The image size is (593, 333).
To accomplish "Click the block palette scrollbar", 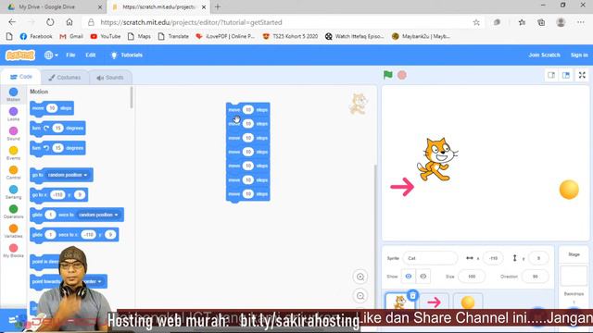I will coord(132,97).
